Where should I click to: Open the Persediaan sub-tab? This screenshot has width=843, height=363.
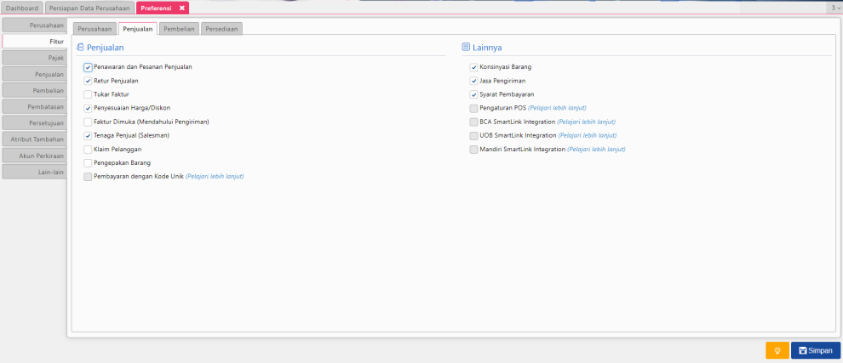click(x=221, y=29)
